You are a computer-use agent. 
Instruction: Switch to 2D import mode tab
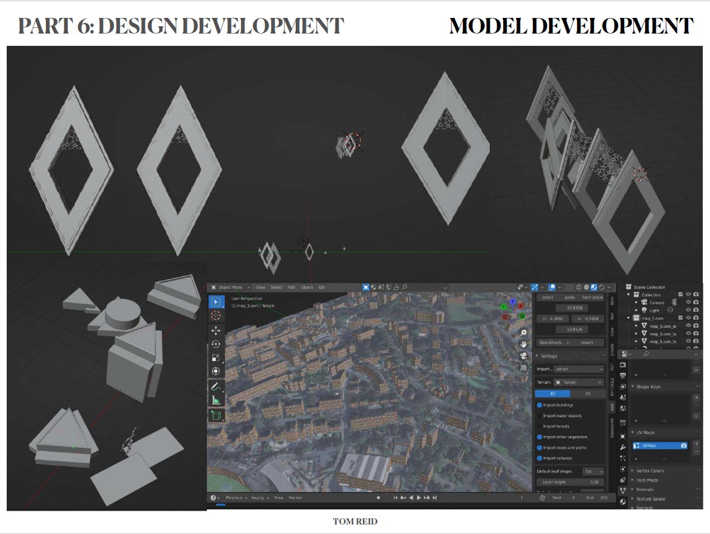[588, 394]
